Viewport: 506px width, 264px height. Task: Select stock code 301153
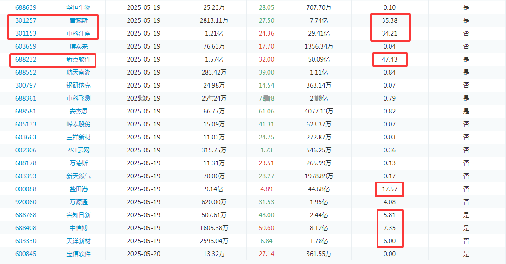pos(26,33)
